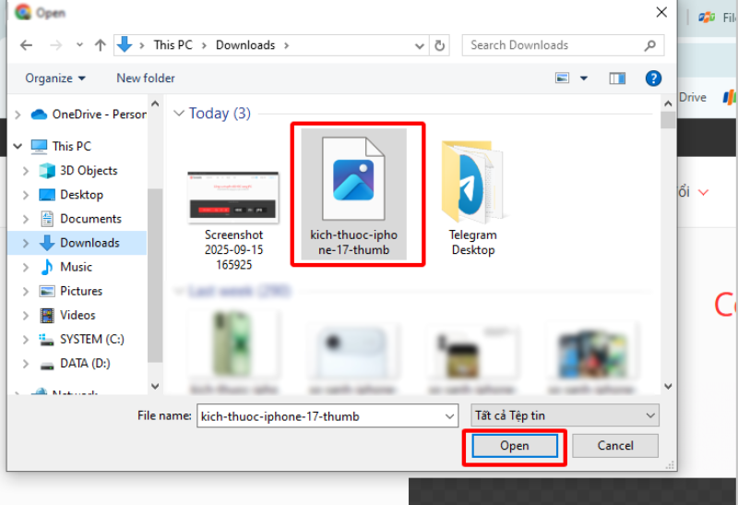The width and height of the screenshot is (738, 505).
Task: Expand Documents tree chevron
Action: (x=26, y=219)
